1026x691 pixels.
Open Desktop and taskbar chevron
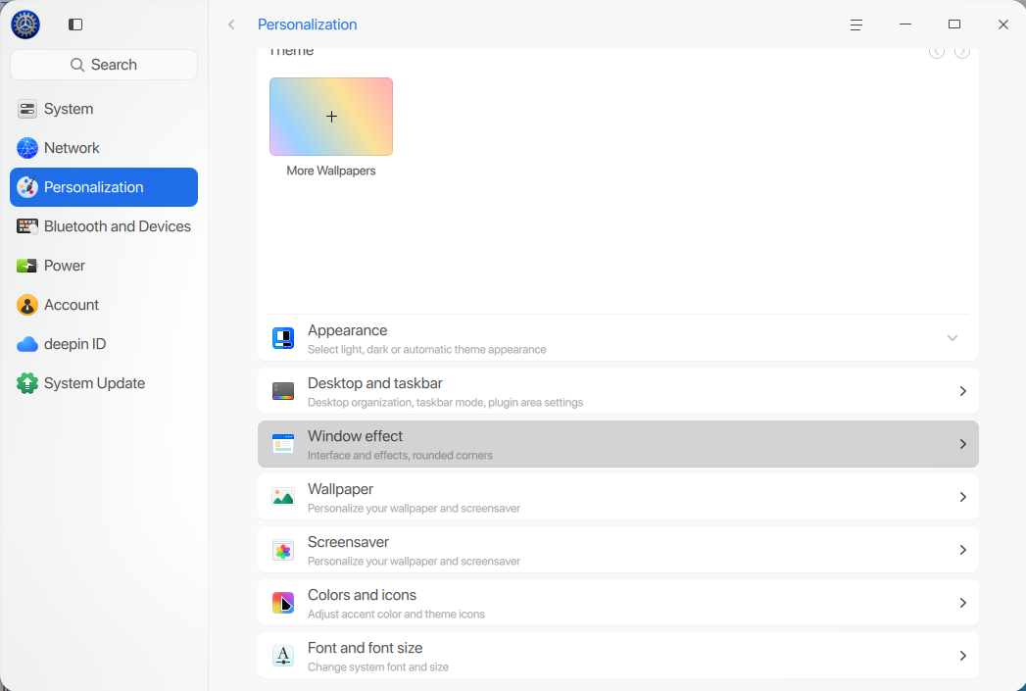[x=962, y=391]
